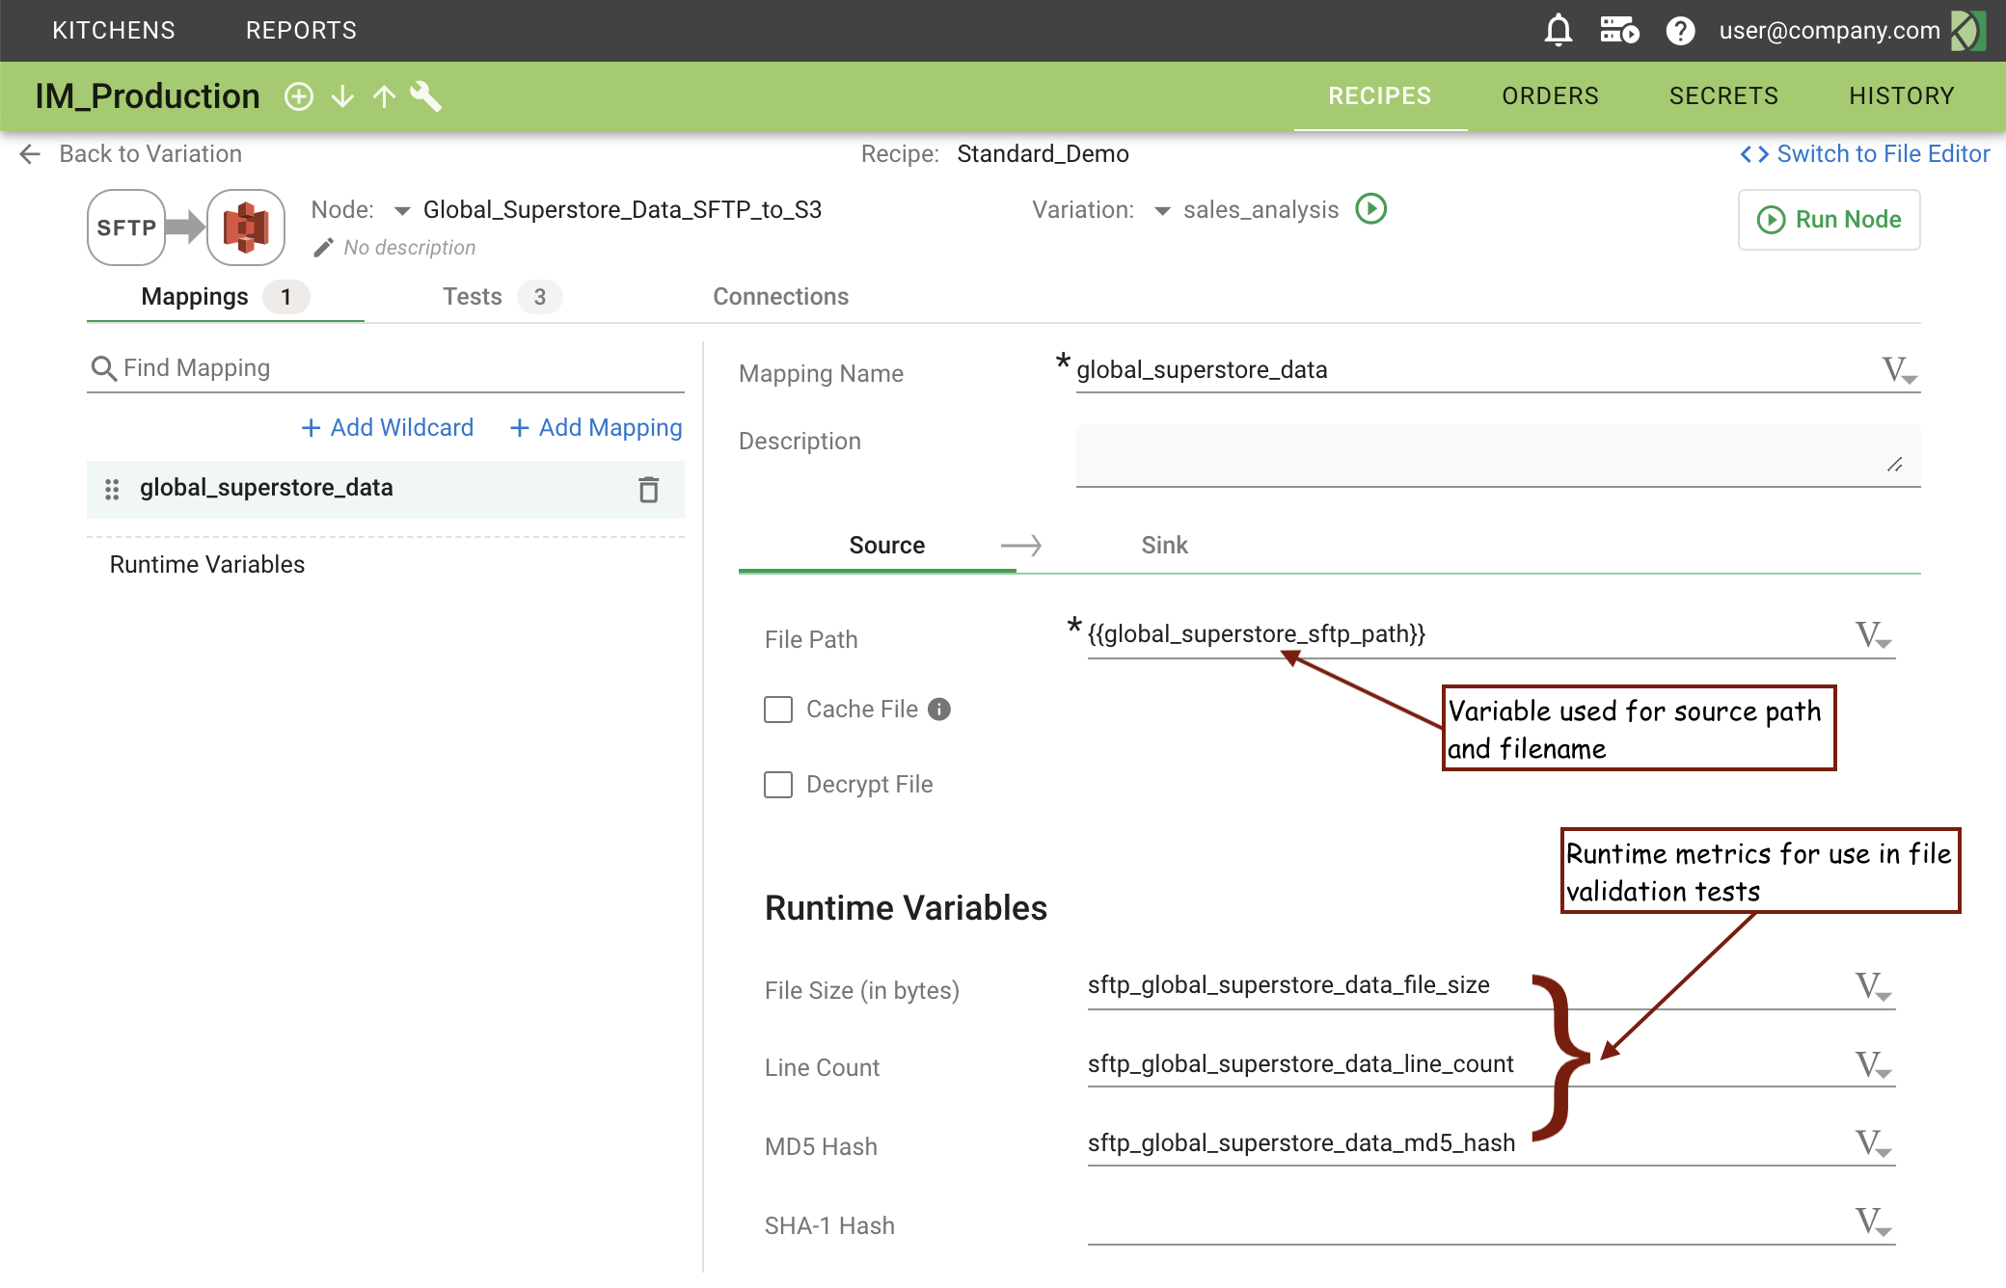Viewport: 2006px width, 1288px height.
Task: Delete the global_superstore_data mapping via trash icon
Action: pyautogui.click(x=648, y=490)
